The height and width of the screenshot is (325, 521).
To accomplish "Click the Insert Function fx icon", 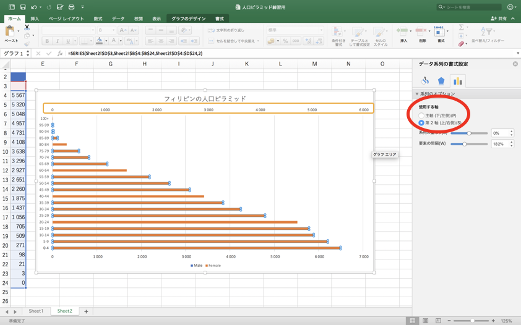I will pos(60,53).
